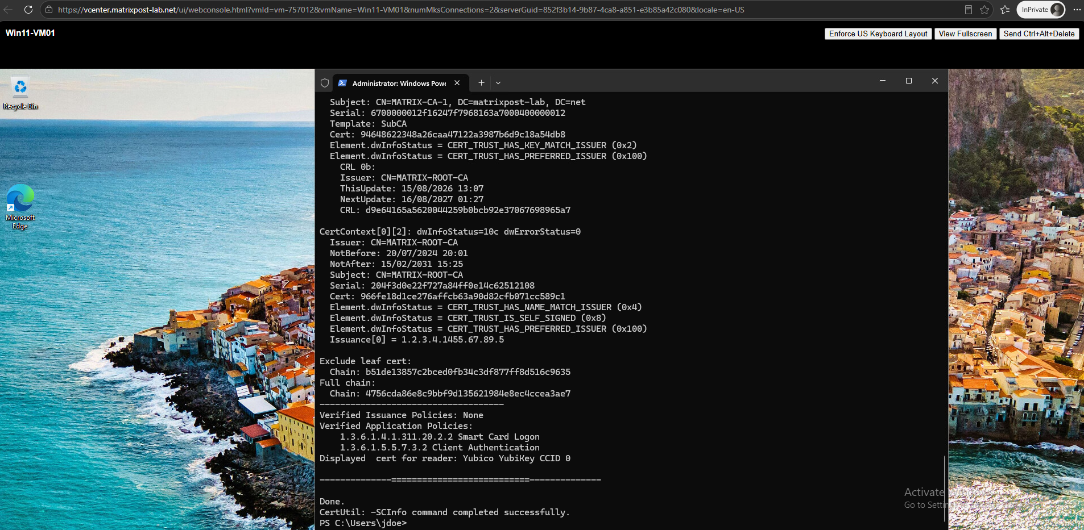Click the chain hash starting with b51de138
Viewport: 1084px width, 530px height.
(x=468, y=372)
